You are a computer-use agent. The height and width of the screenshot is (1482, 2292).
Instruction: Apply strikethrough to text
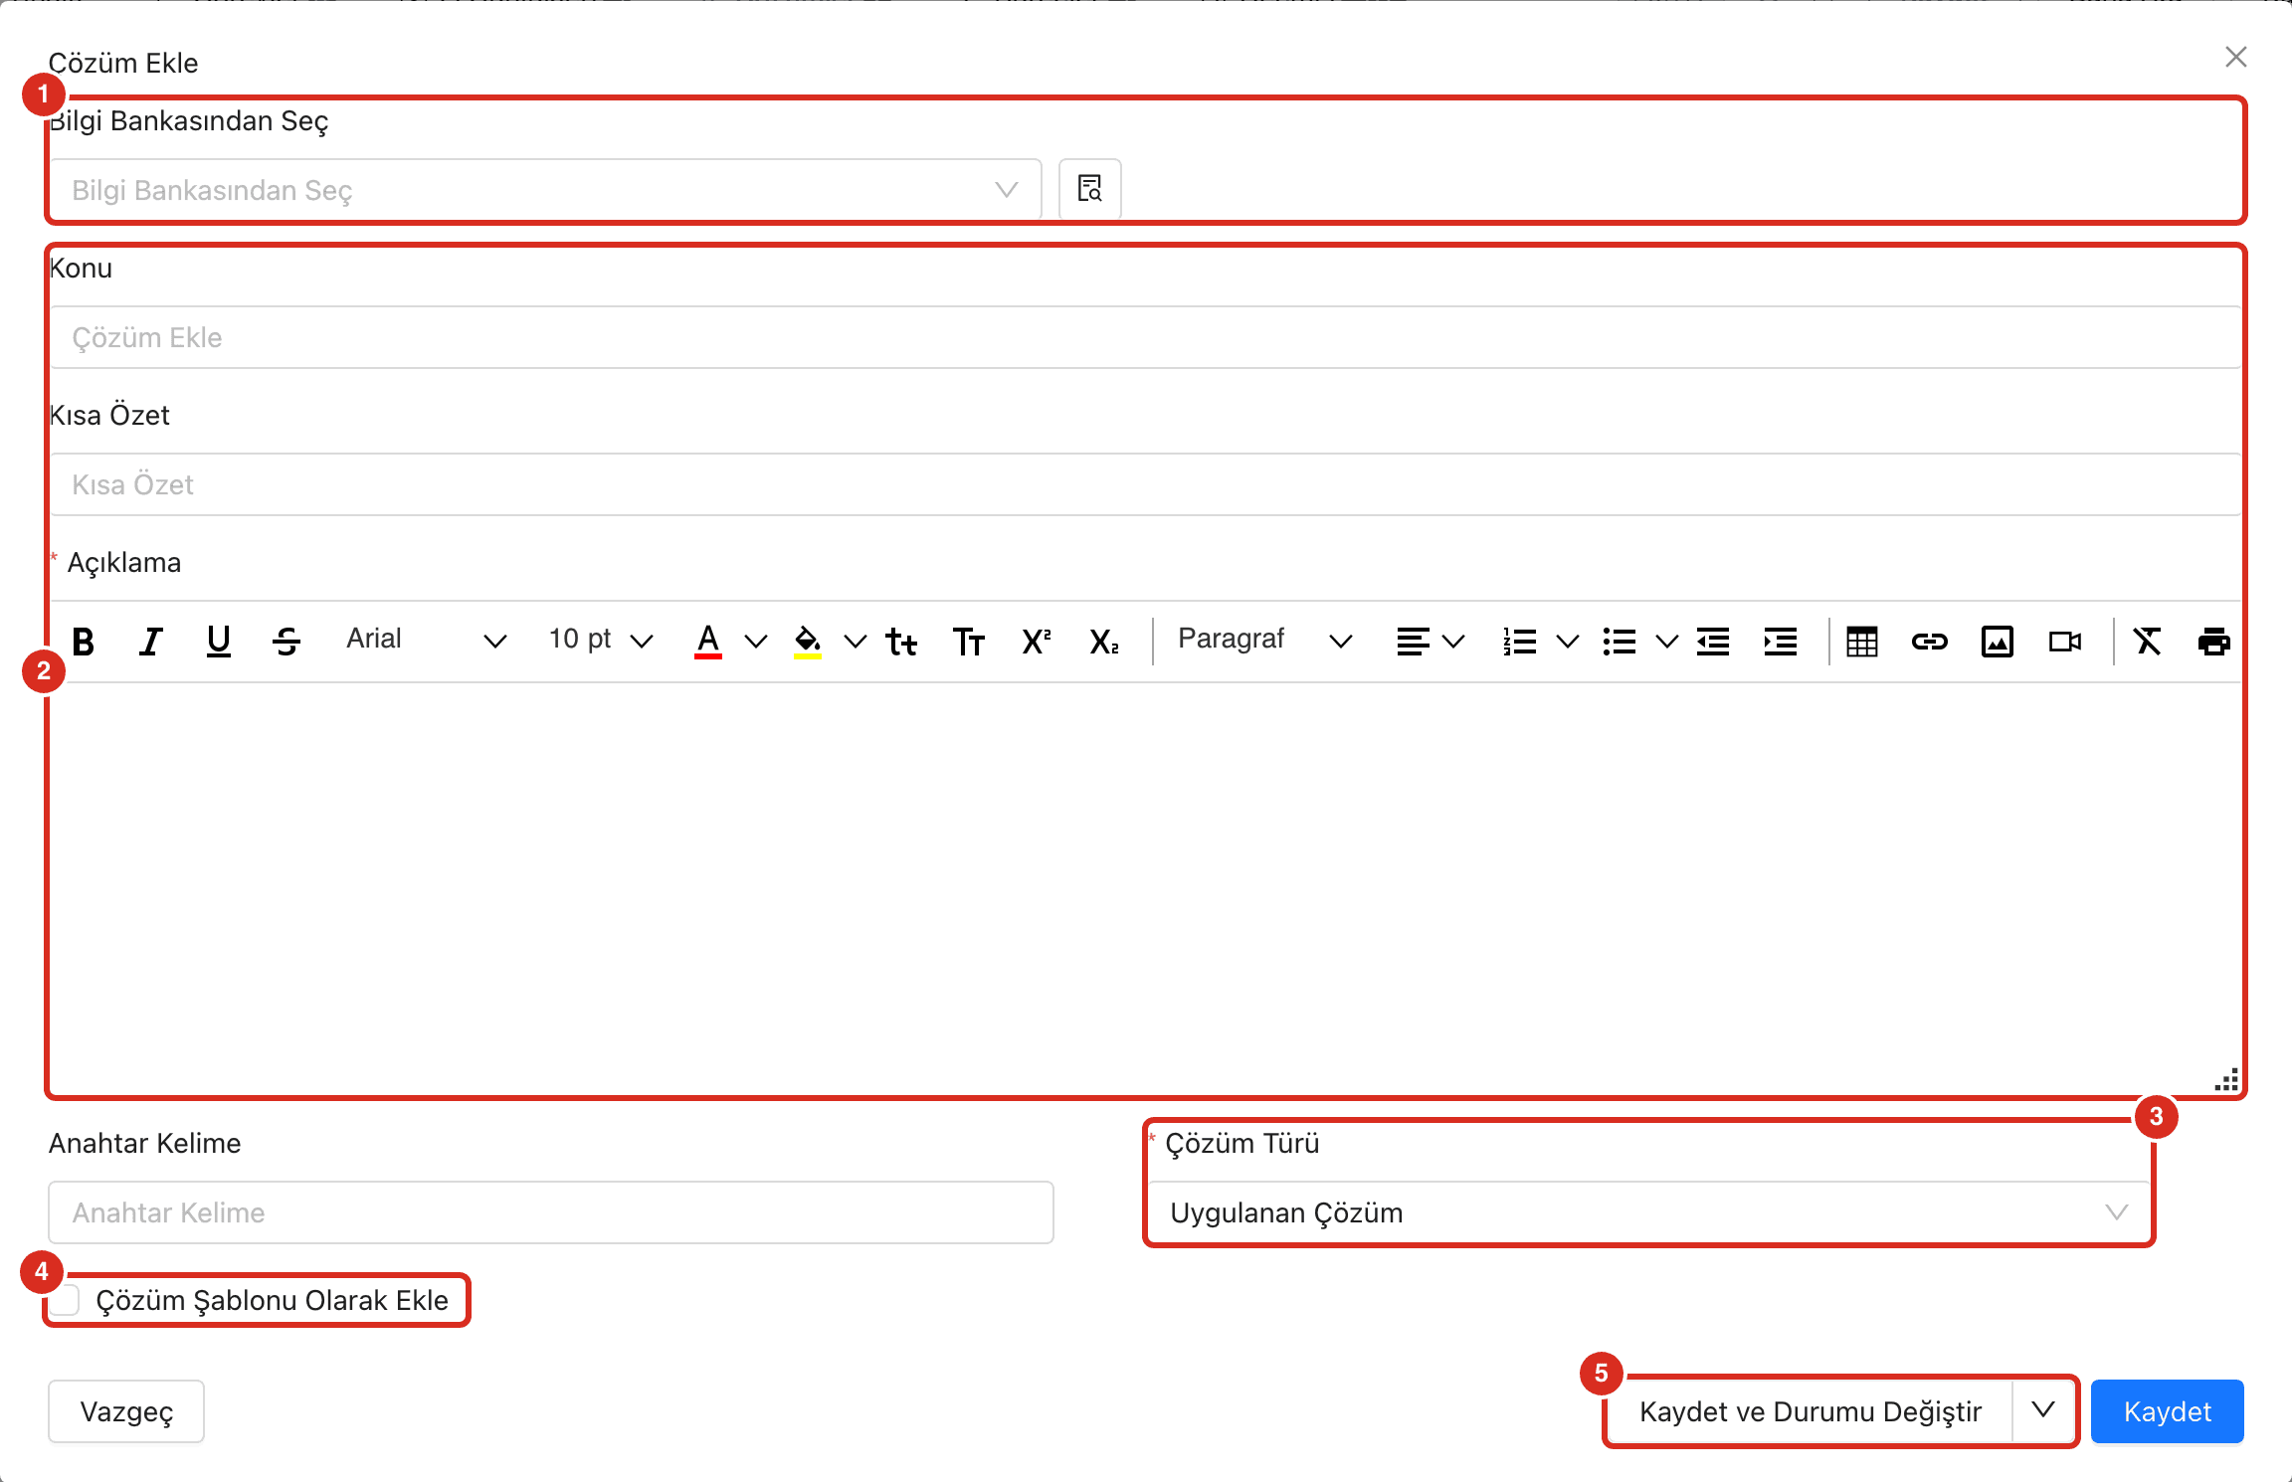[286, 642]
